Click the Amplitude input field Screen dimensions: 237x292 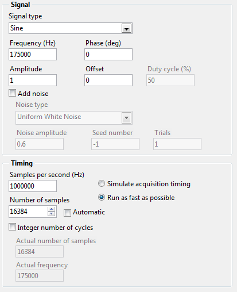point(33,80)
